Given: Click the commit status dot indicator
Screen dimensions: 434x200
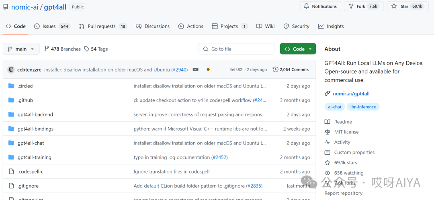Looking at the screenshot, I should [x=208, y=70].
